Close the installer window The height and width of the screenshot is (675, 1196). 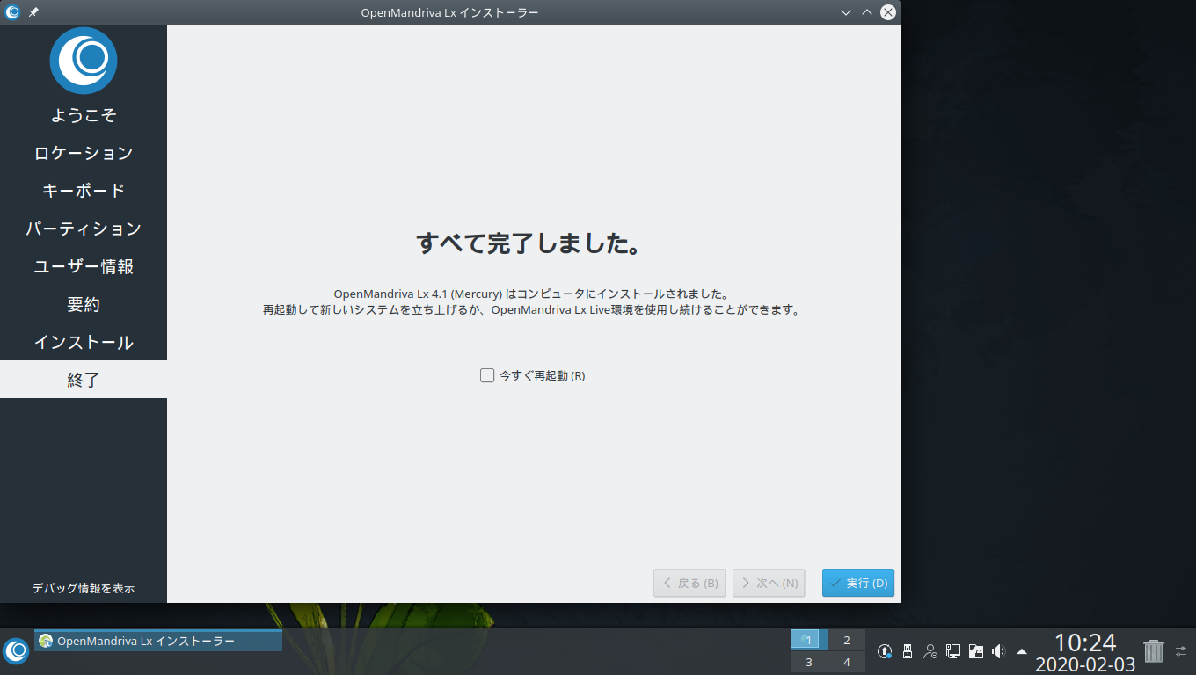[x=888, y=12]
